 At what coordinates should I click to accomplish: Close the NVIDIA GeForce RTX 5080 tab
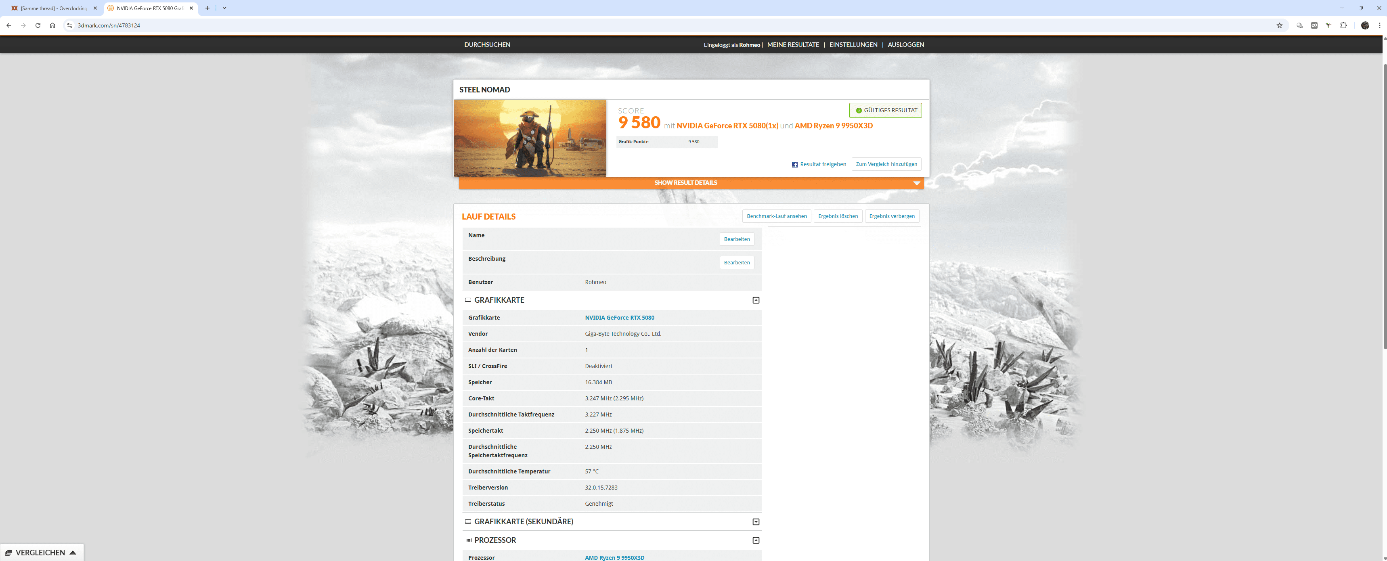(x=191, y=8)
